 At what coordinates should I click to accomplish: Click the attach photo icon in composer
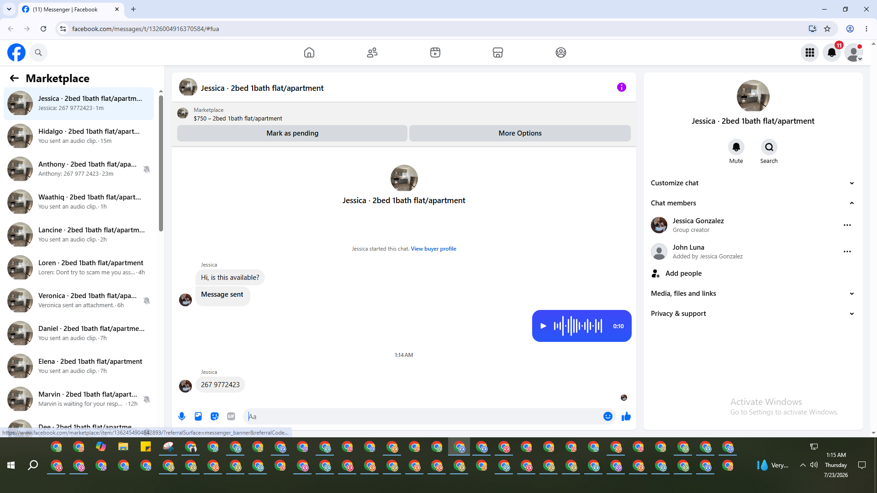(x=198, y=416)
